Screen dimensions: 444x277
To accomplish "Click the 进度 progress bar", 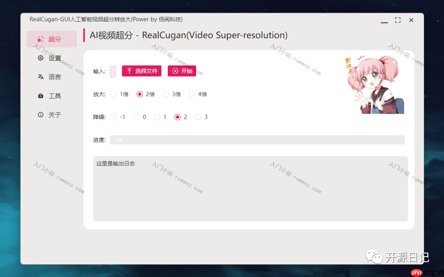I will 257,140.
